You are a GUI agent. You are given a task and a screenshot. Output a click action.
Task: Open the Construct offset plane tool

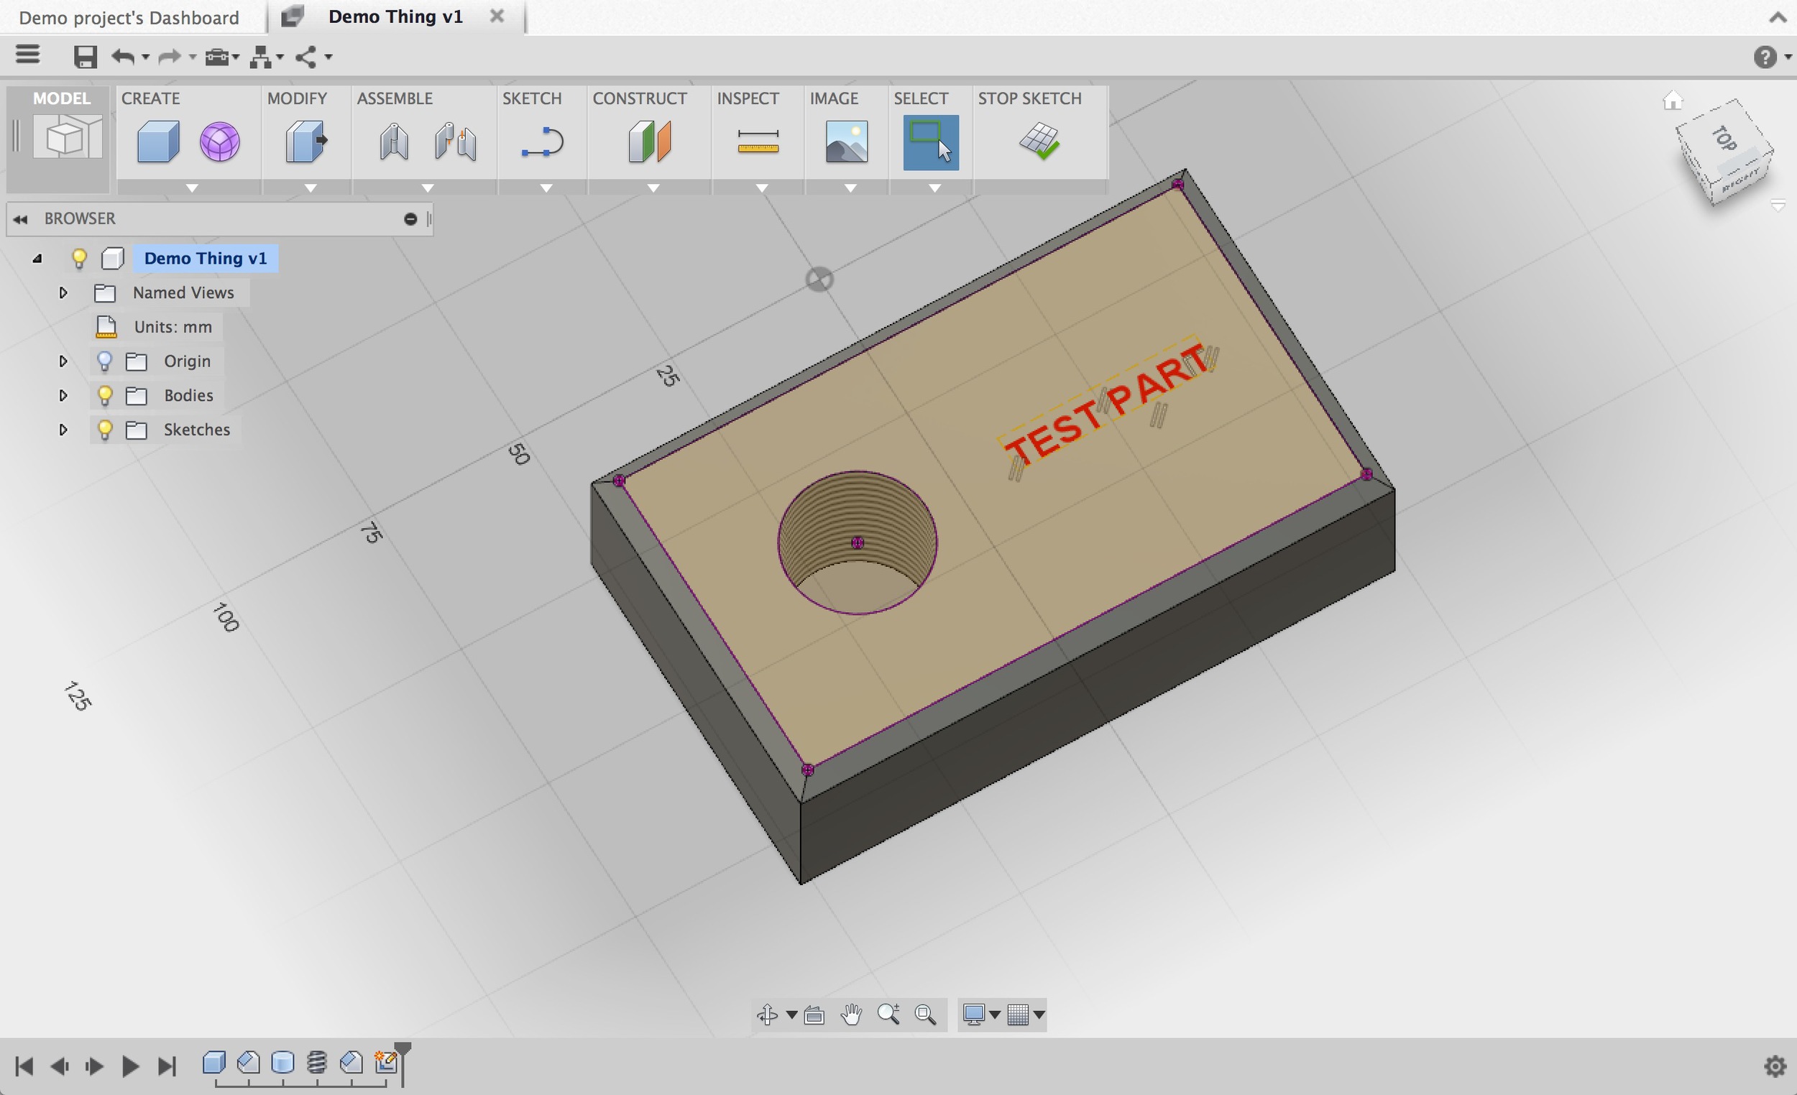(x=649, y=142)
